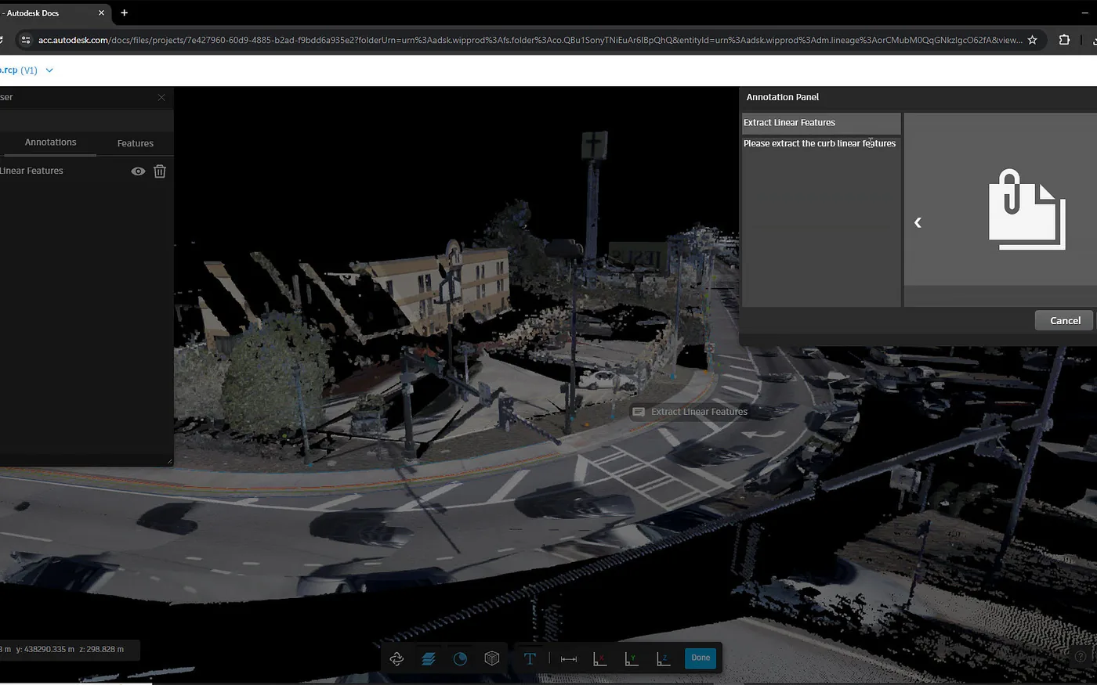Open a new browser tab
Viewport: 1097px width, 685px height.
(124, 13)
